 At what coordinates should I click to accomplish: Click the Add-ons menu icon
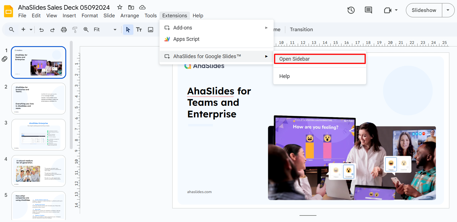(167, 28)
